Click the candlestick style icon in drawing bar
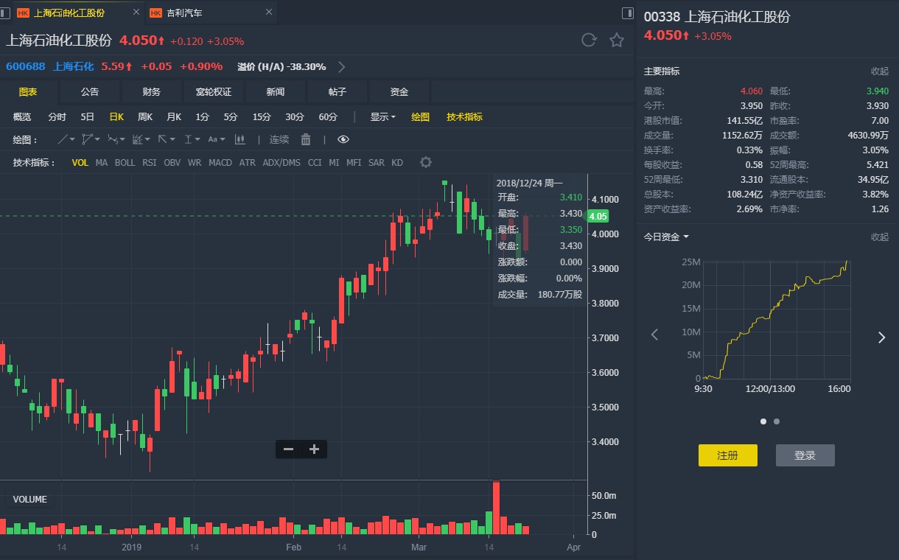The width and height of the screenshot is (899, 560). pos(239,139)
